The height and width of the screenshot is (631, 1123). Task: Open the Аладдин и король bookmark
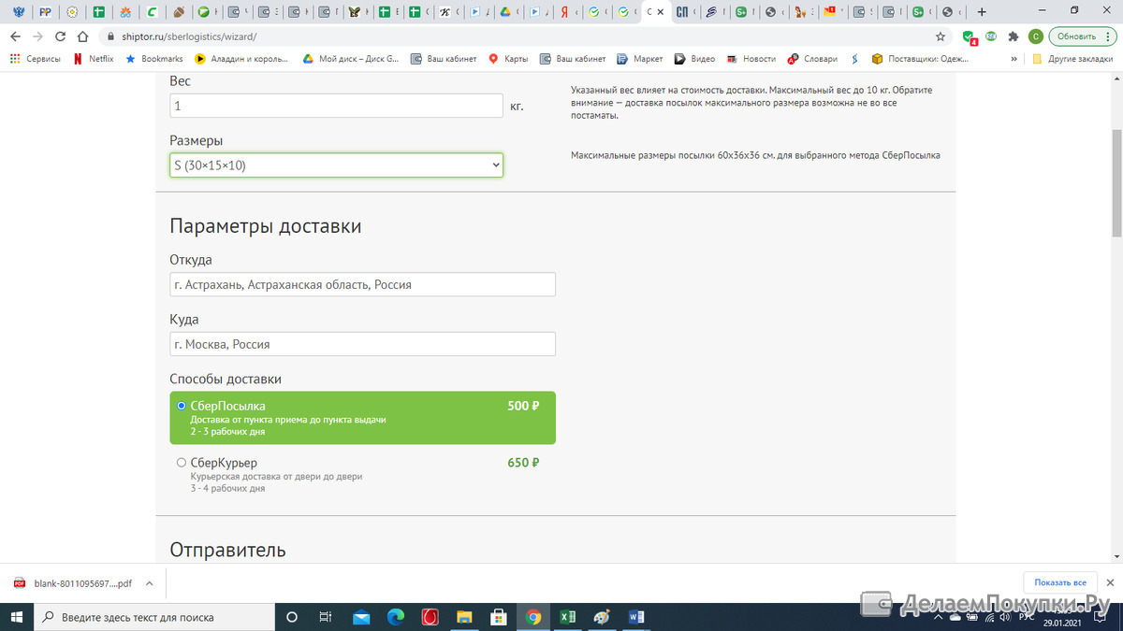point(242,58)
